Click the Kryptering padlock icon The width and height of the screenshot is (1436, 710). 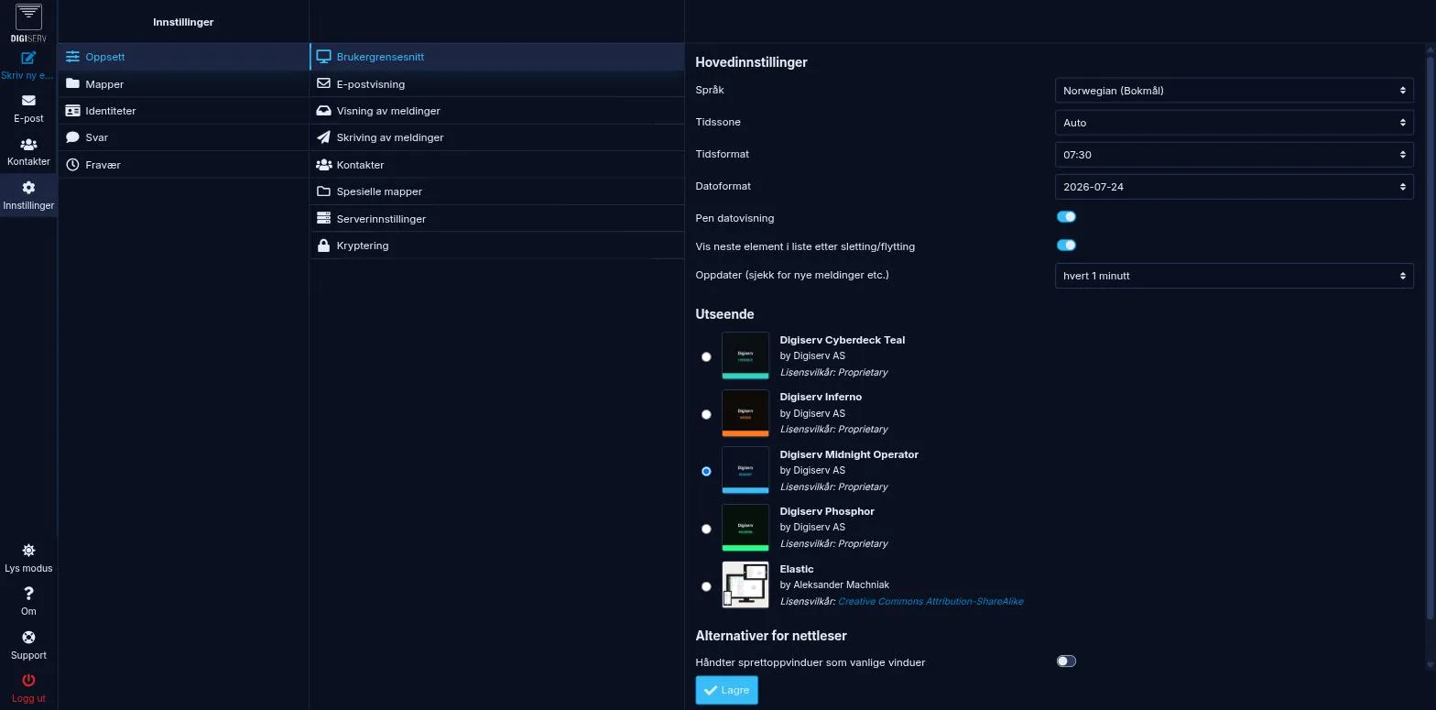point(323,246)
